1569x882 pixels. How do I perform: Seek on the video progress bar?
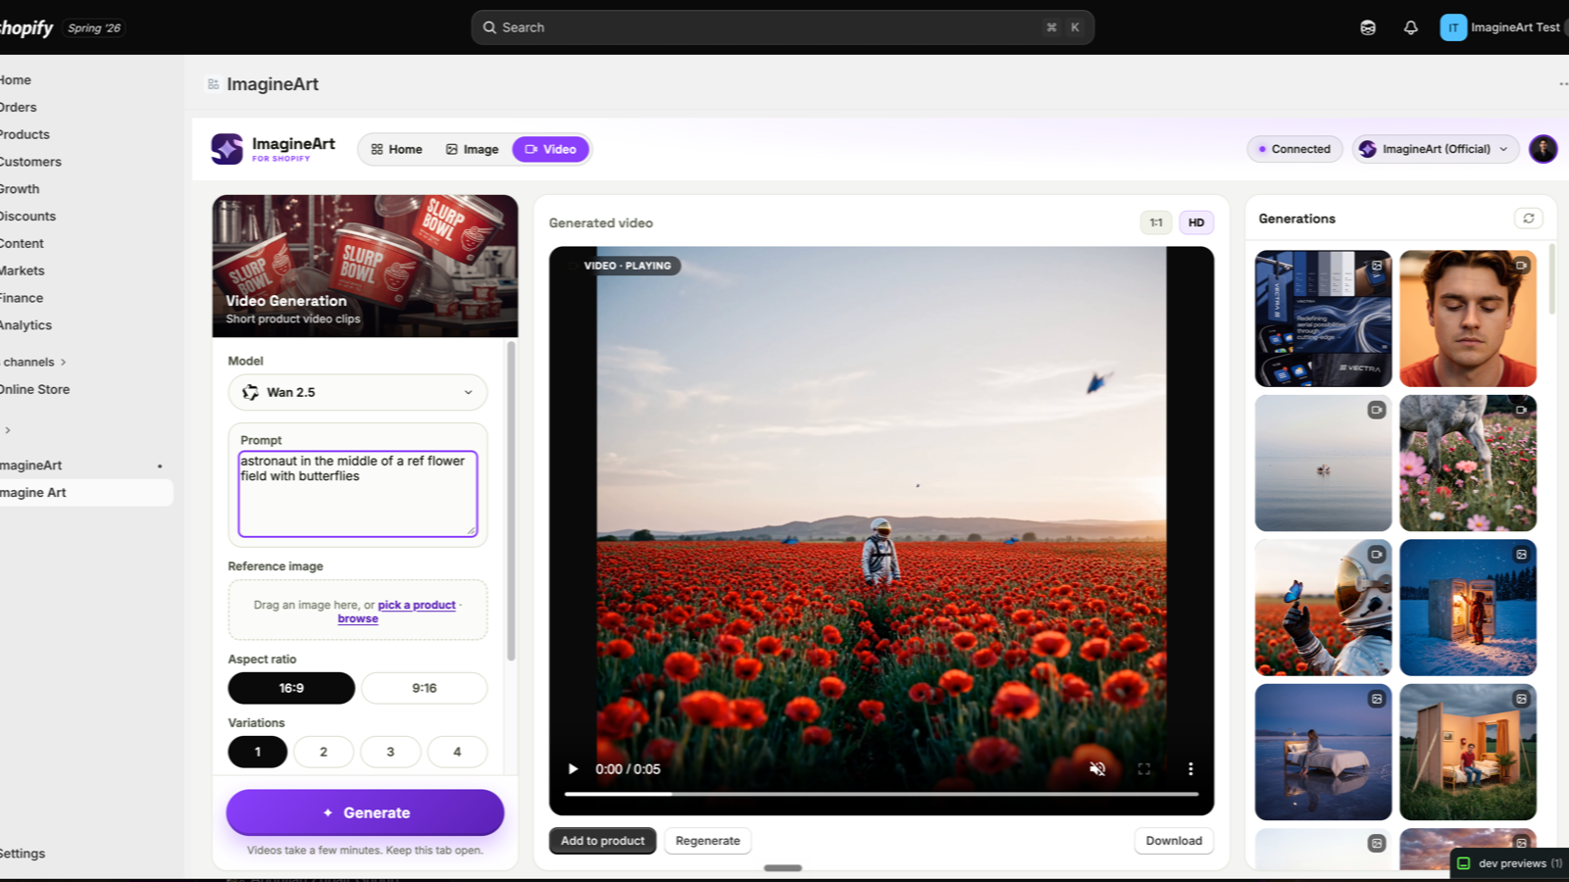pos(882,794)
